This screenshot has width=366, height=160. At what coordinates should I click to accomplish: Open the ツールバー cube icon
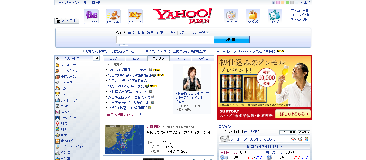(x=231, y=16)
